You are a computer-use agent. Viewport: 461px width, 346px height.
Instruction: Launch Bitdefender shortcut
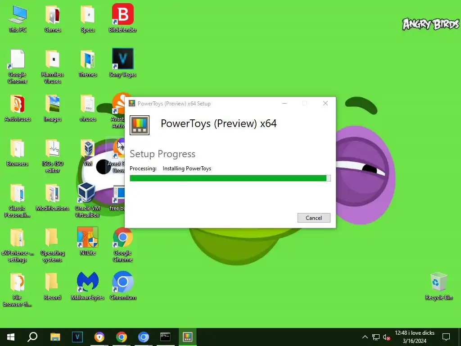pos(122,18)
